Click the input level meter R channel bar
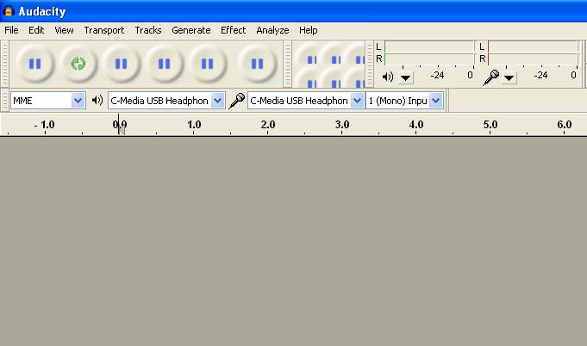The image size is (587, 346). (x=533, y=59)
